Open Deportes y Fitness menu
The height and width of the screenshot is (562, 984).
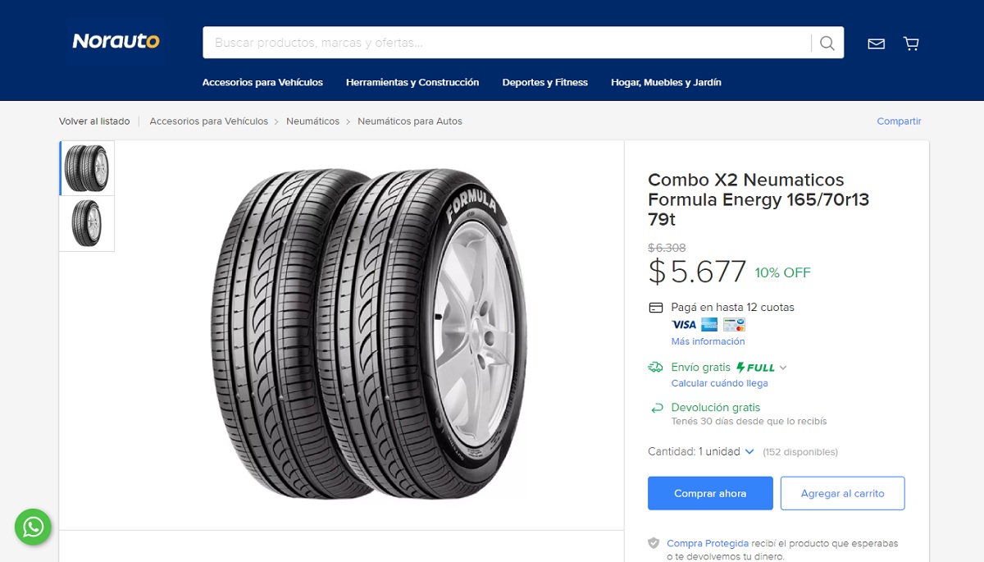544,82
